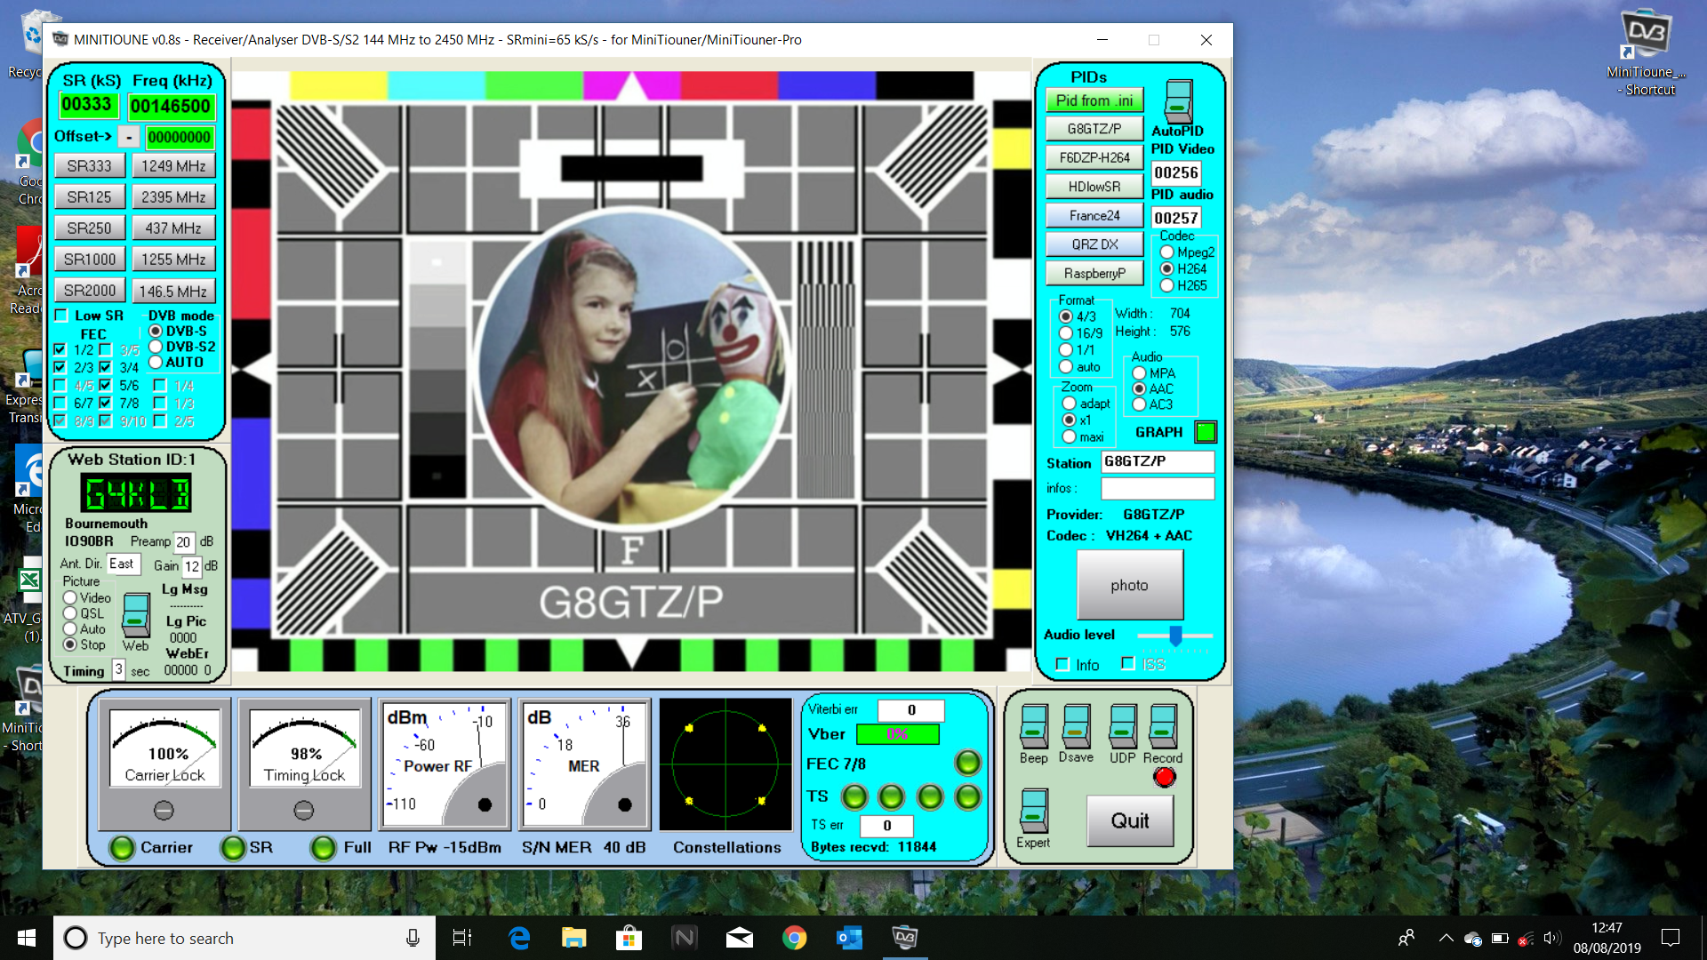Open Expert mode via the Expert switch icon
Viewport: 1707px width, 960px height.
(1033, 813)
